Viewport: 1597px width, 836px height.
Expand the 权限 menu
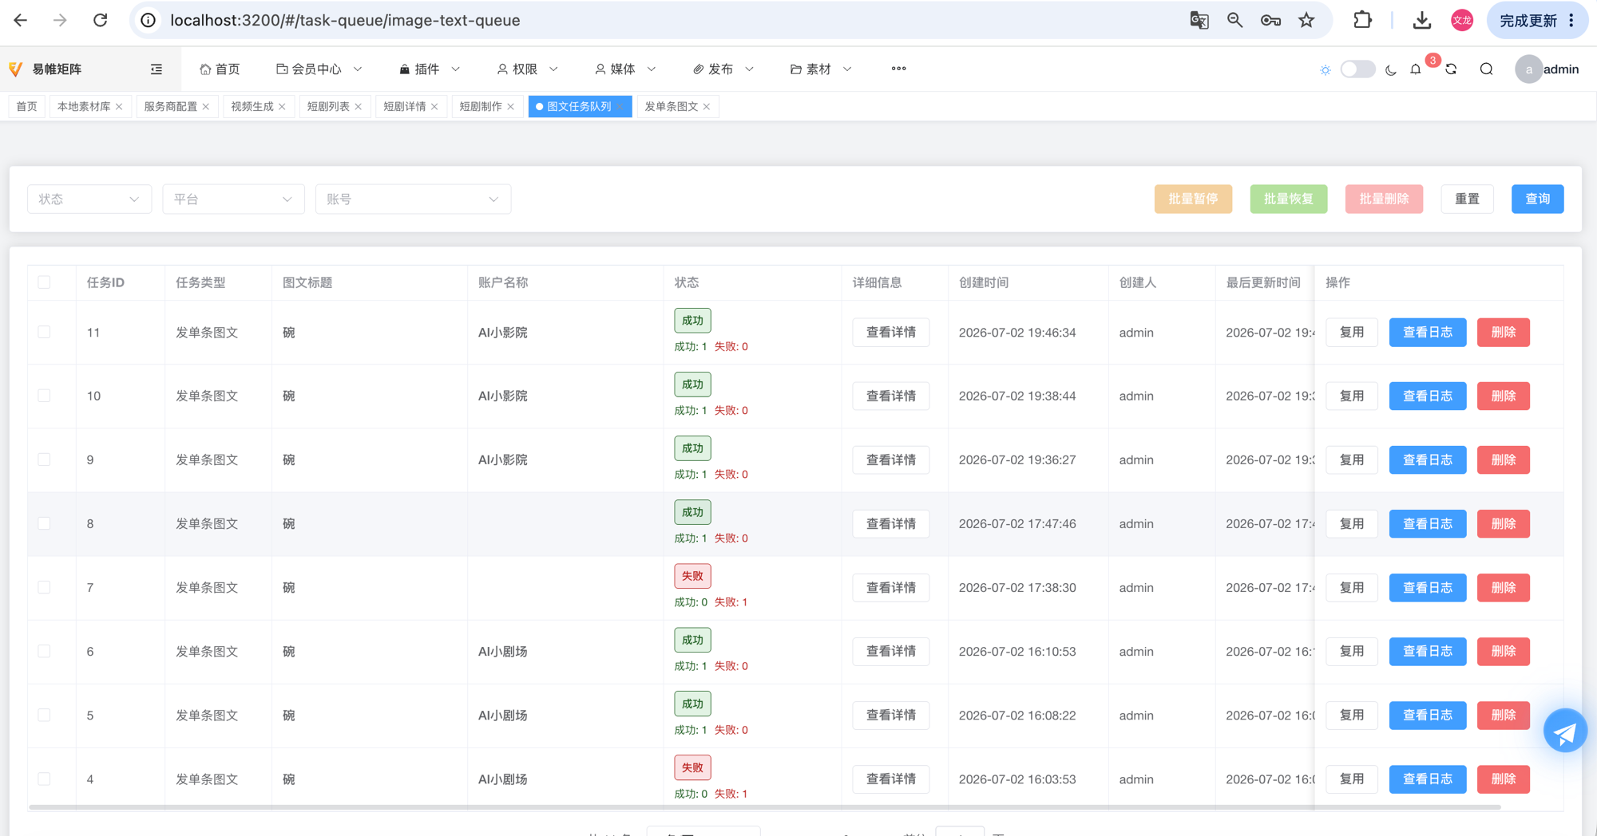coord(527,69)
